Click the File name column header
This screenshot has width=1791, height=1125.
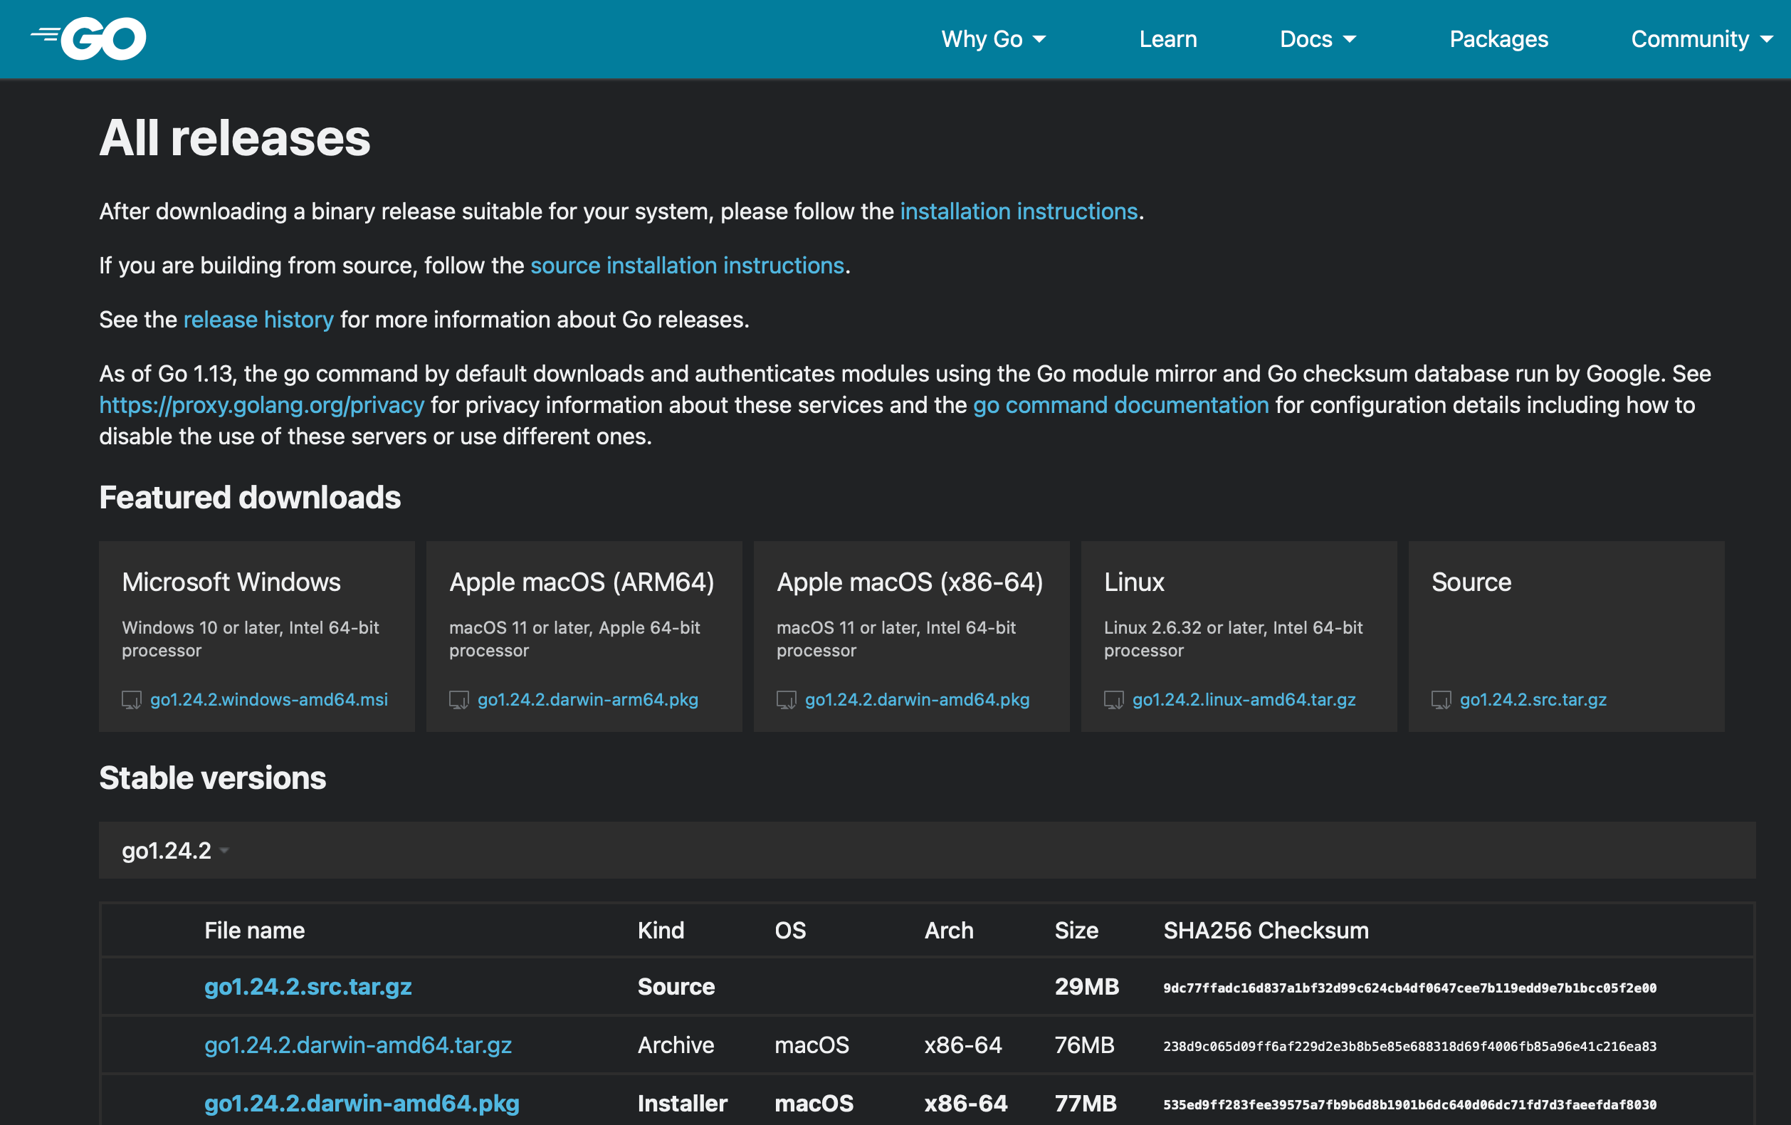coord(254,931)
